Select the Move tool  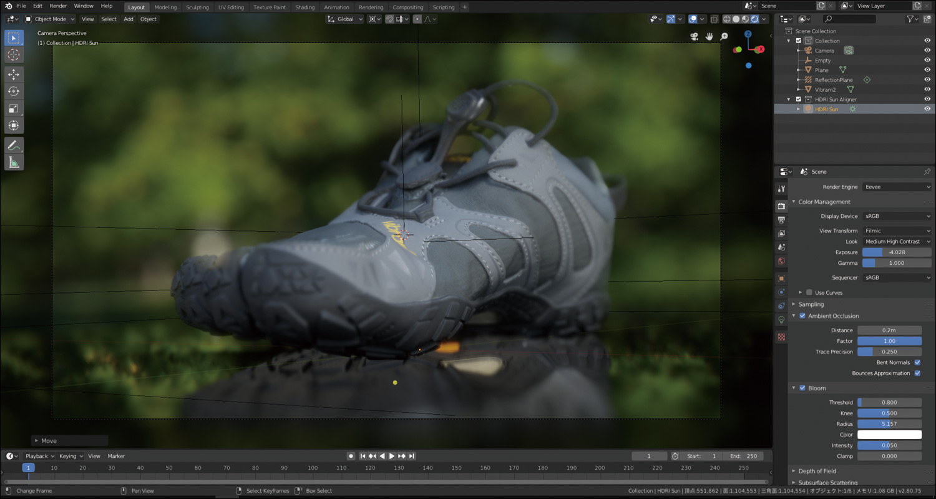pos(14,75)
